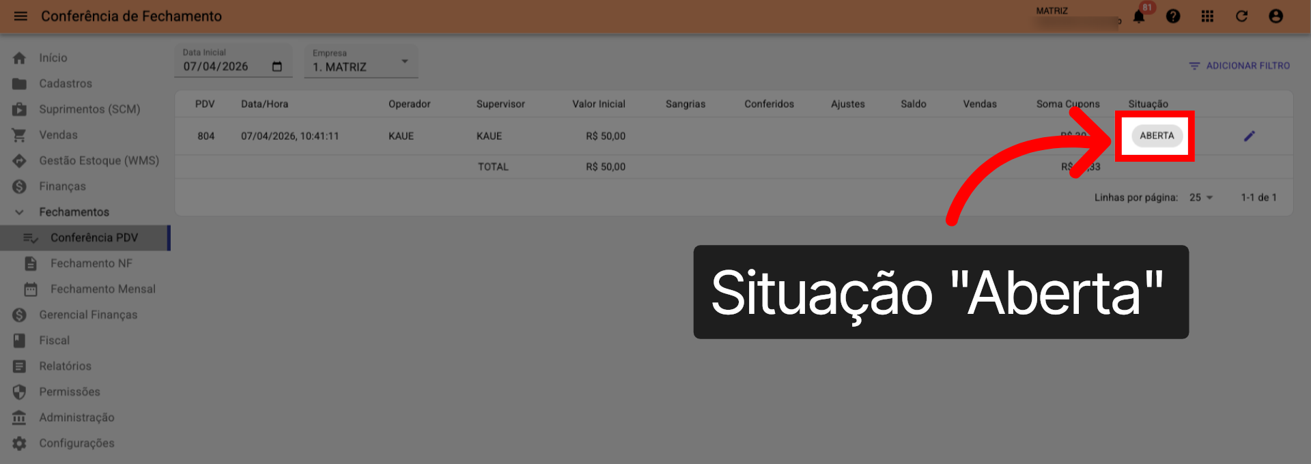Viewport: 1311px width, 464px height.
Task: Click the Relatórios report icon
Action: pyautogui.click(x=19, y=366)
